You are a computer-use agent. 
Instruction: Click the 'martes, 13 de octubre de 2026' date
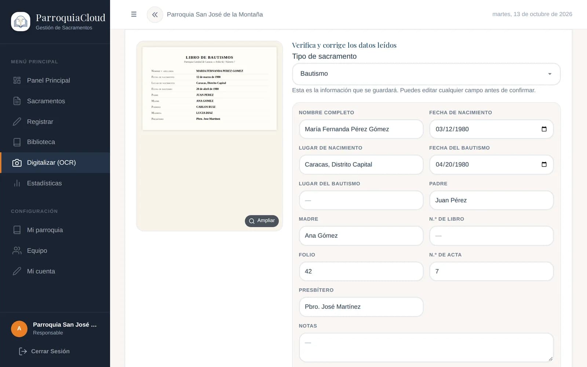[532, 14]
